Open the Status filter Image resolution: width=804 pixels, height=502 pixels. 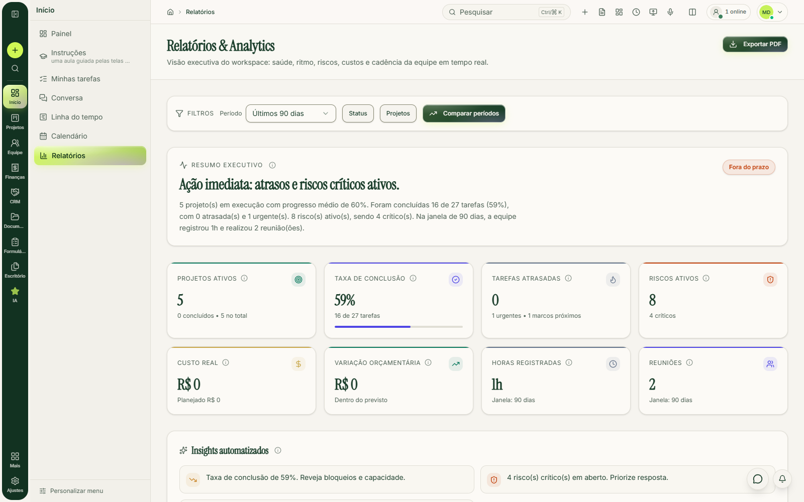[358, 113]
